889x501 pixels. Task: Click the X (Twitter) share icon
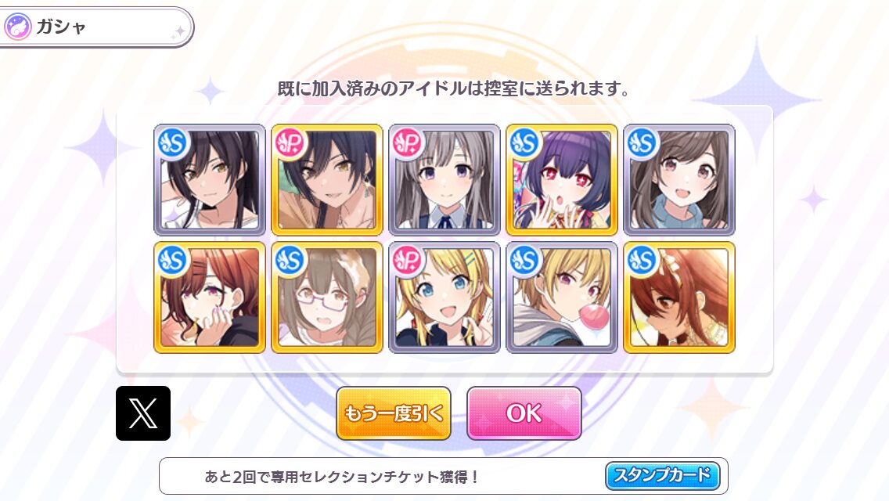143,413
